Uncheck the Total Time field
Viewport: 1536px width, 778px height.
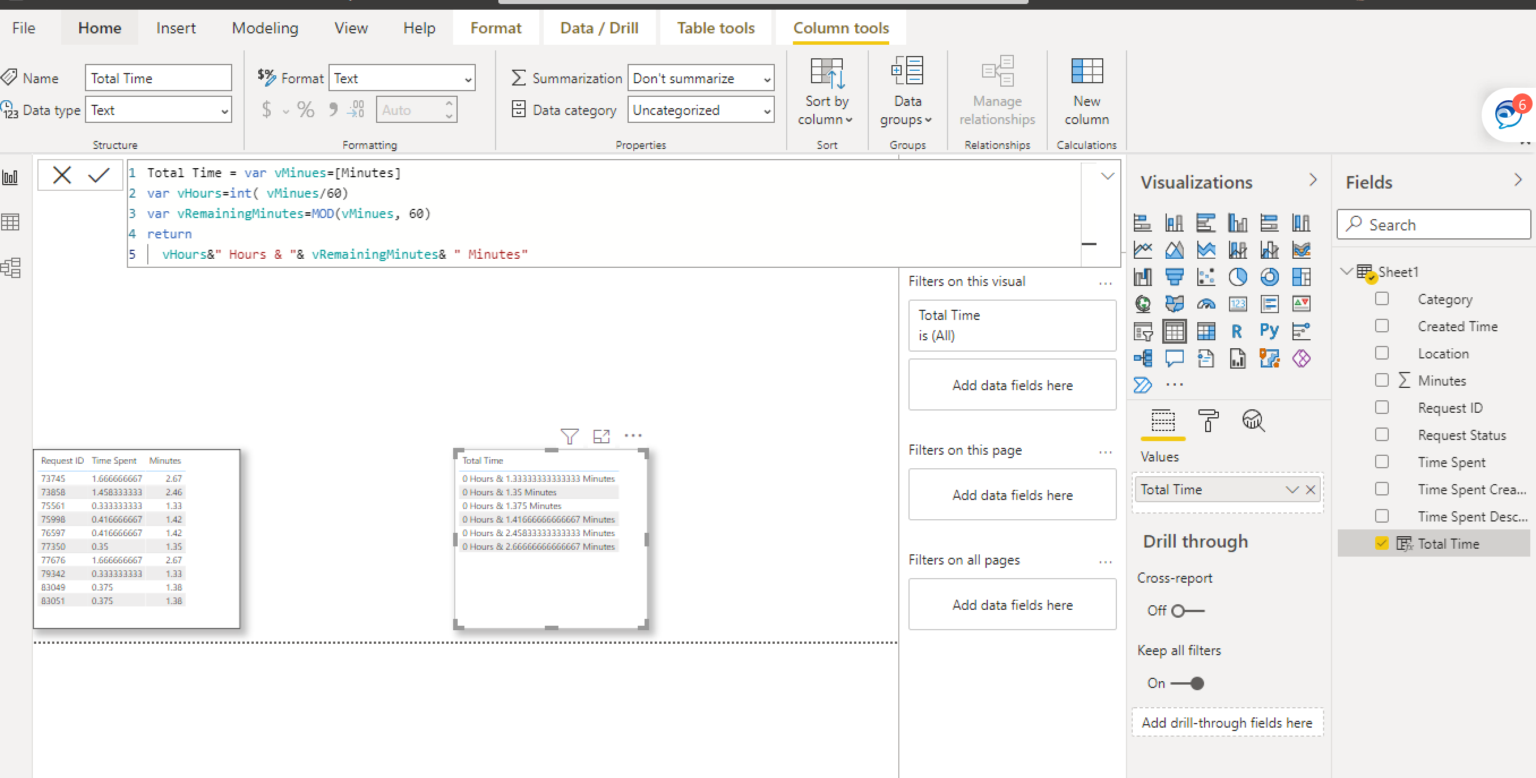pos(1381,543)
